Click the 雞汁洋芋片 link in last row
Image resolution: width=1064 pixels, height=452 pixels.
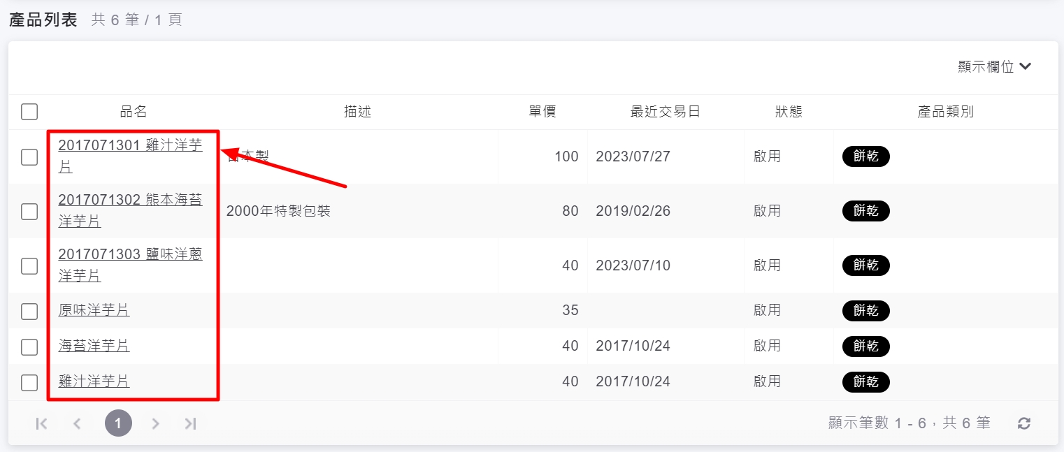pyautogui.click(x=94, y=381)
